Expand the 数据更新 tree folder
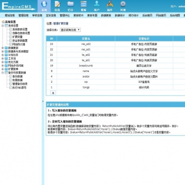Screen dimensions: 185x185 (3, 48)
